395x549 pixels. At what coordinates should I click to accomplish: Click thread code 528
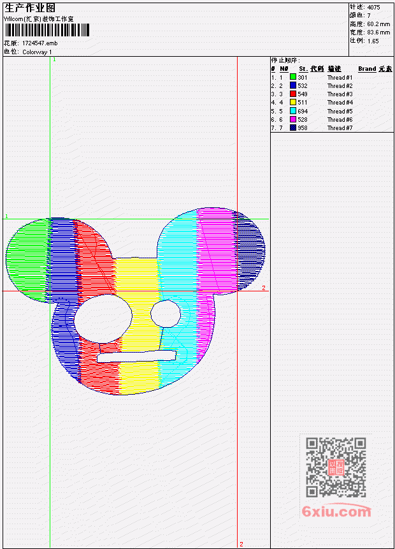302,120
